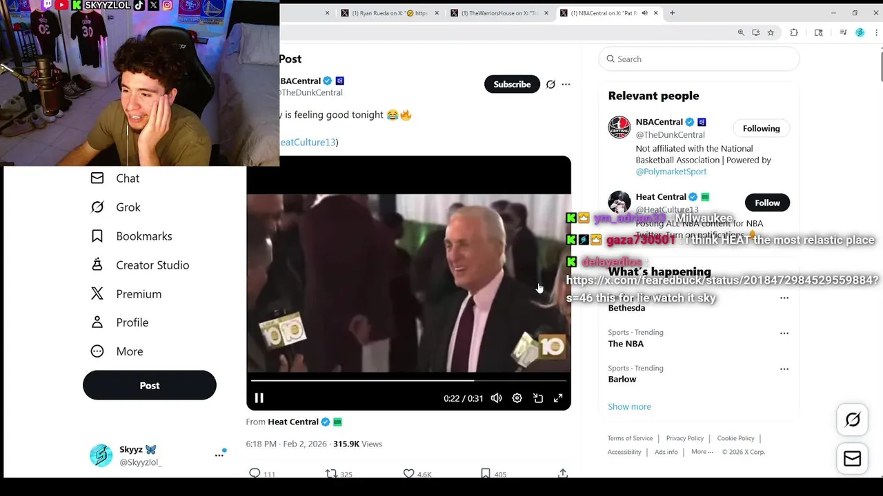Close the TheWarriorsHouse tab
883x496 pixels.
tap(546, 13)
